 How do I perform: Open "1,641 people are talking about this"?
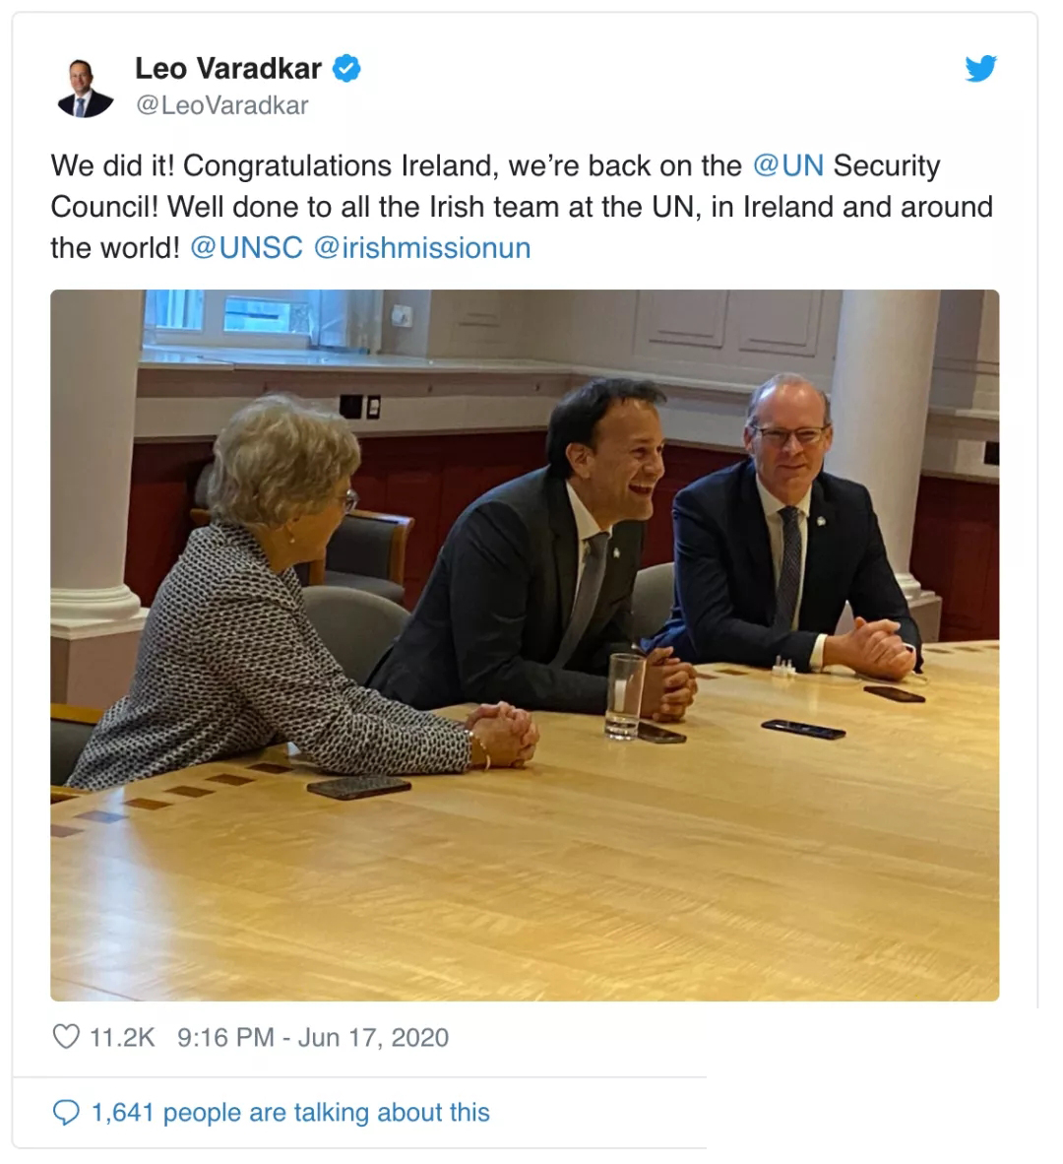(x=290, y=1112)
